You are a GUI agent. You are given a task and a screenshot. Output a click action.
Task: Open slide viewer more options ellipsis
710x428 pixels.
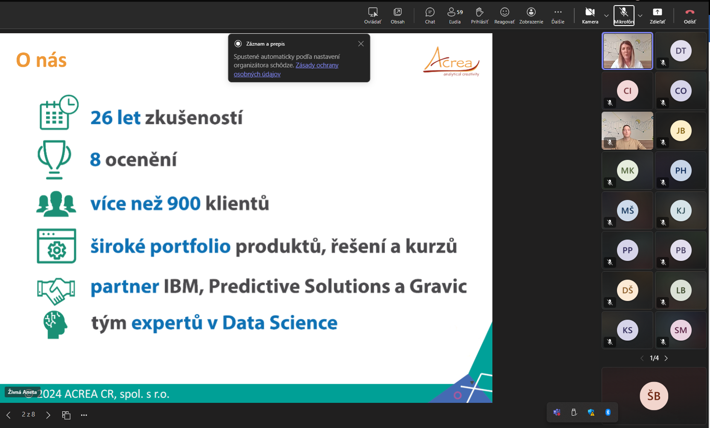(x=84, y=415)
